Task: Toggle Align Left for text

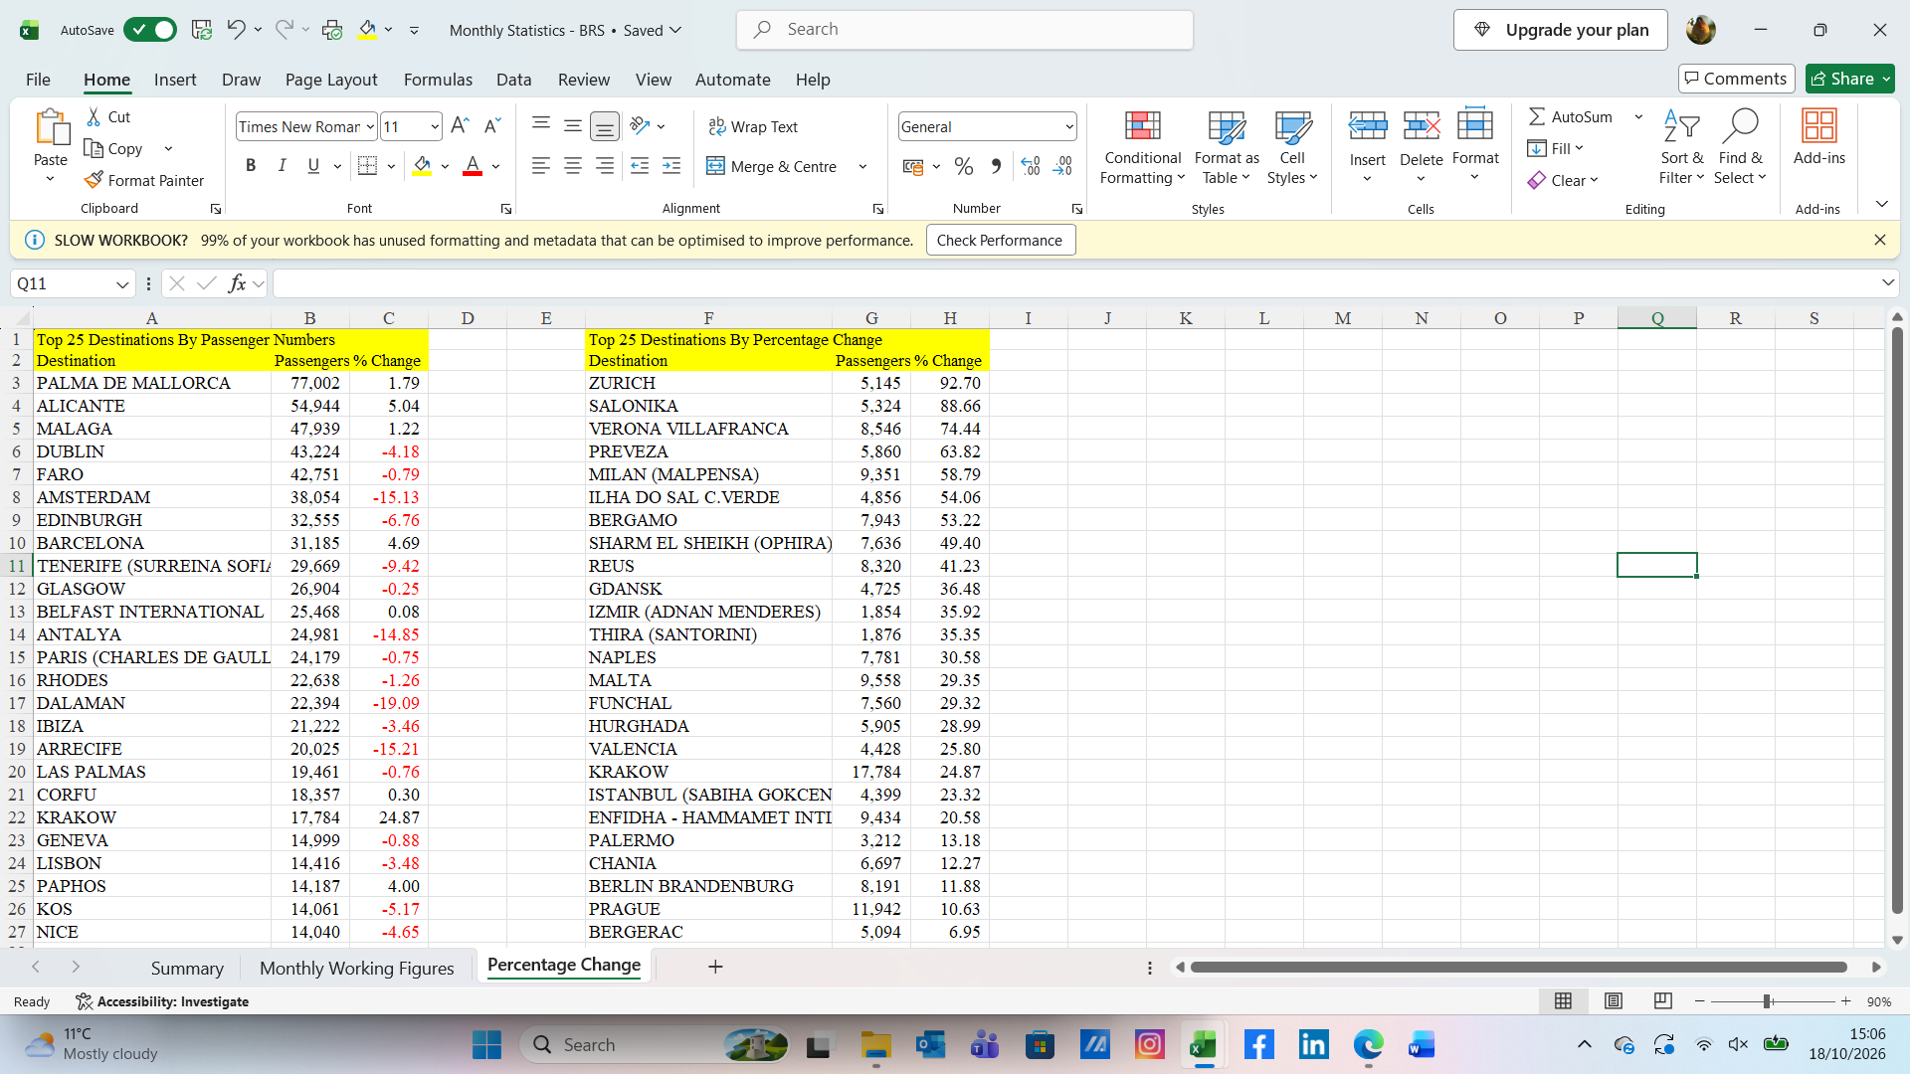Action: coord(541,166)
